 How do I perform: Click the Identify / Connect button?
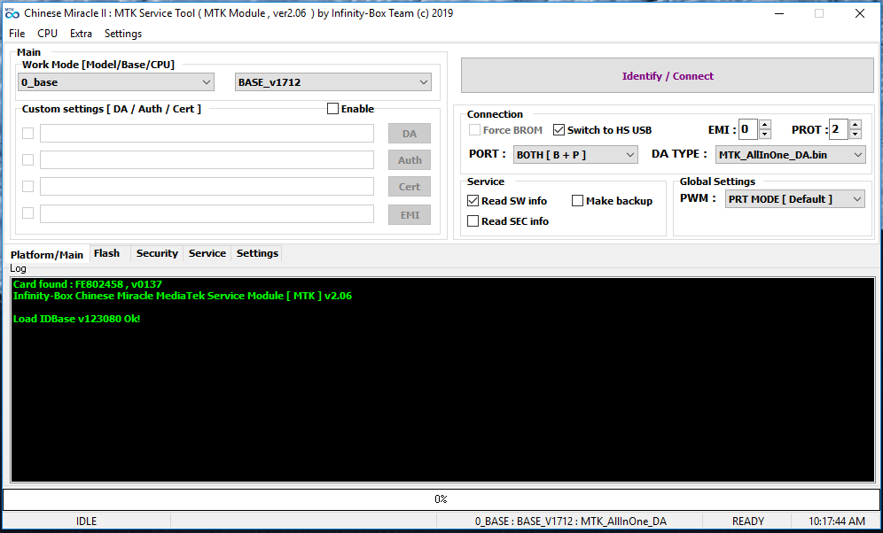668,76
